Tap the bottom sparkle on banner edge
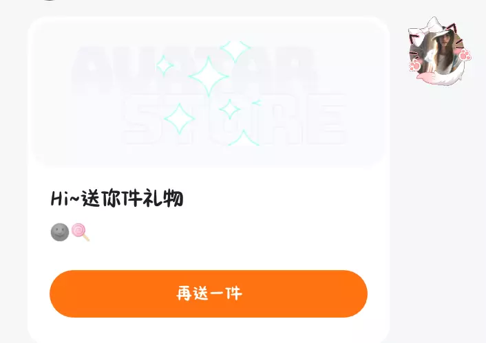Viewport: 486px width, 343px height. tap(244, 138)
